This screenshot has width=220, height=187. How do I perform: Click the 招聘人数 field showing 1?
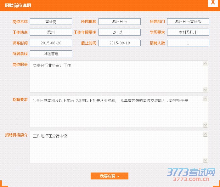(x=188, y=43)
